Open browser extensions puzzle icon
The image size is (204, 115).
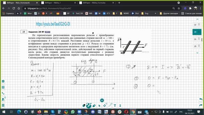coord(190,8)
